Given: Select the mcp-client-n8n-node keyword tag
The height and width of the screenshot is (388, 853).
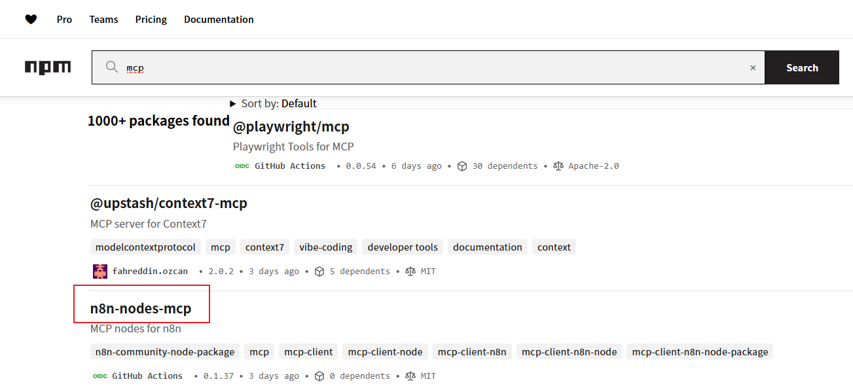Looking at the screenshot, I should click(x=570, y=352).
